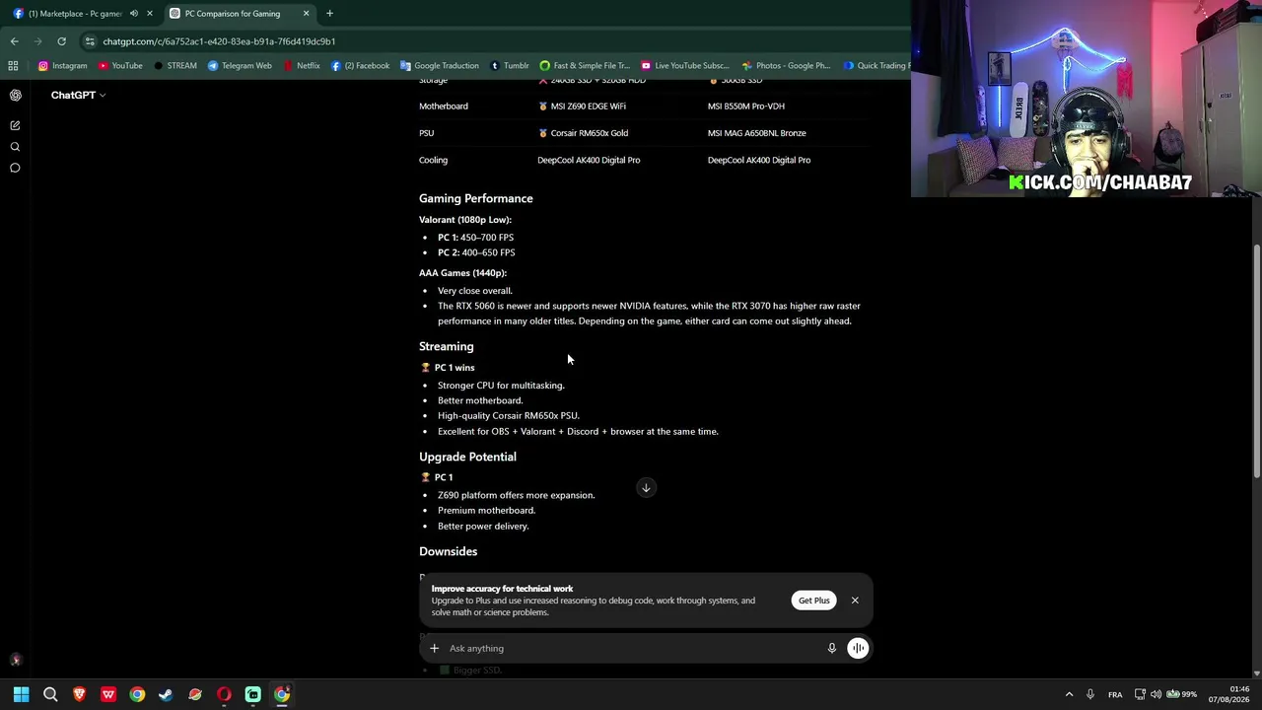
Task: Start a new chat via sidebar pencil icon
Action: [15, 125]
